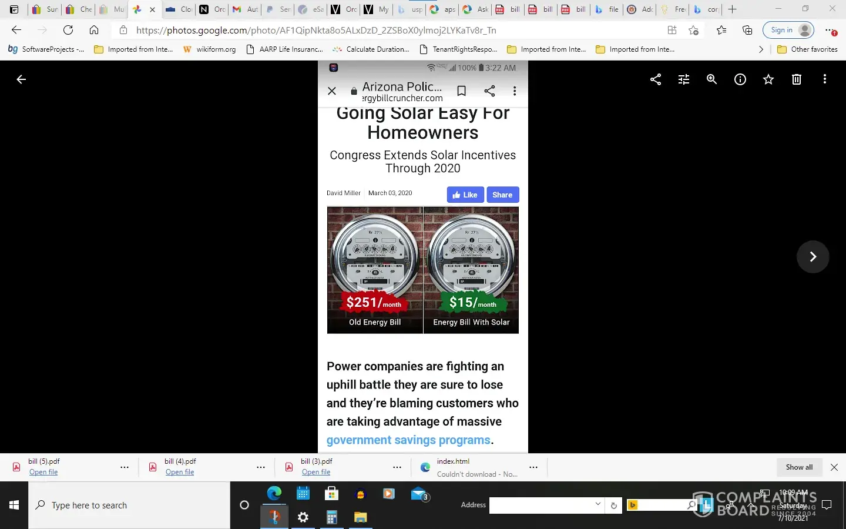Click the Google Photos share icon
This screenshot has height=529, width=846.
656,79
